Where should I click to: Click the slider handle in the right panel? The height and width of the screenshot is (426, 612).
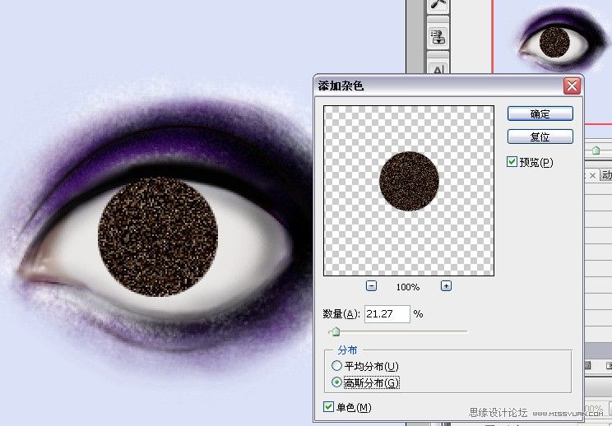coord(596,150)
